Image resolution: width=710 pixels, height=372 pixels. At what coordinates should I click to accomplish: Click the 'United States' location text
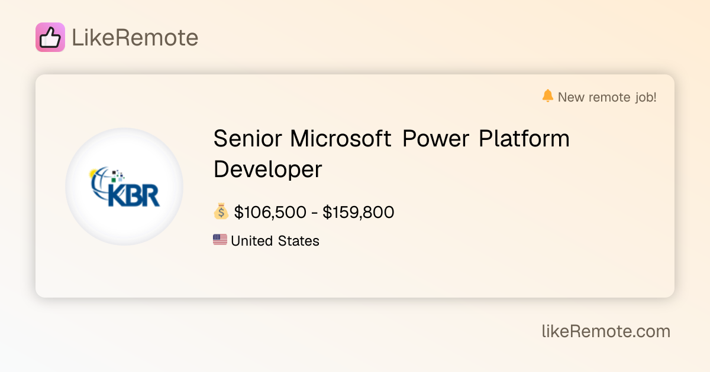tap(275, 241)
